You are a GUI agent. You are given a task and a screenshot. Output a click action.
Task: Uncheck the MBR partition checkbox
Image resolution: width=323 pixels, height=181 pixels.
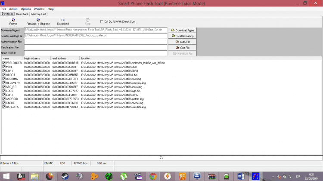coord(4,67)
